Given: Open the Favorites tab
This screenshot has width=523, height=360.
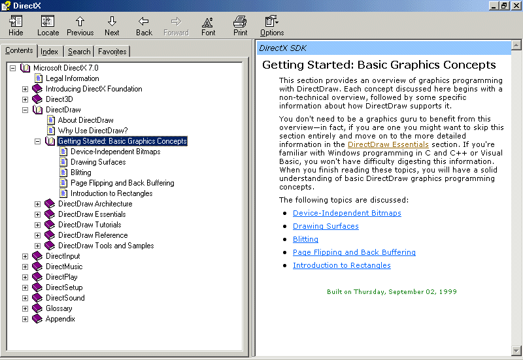Looking at the screenshot, I should pyautogui.click(x=112, y=52).
